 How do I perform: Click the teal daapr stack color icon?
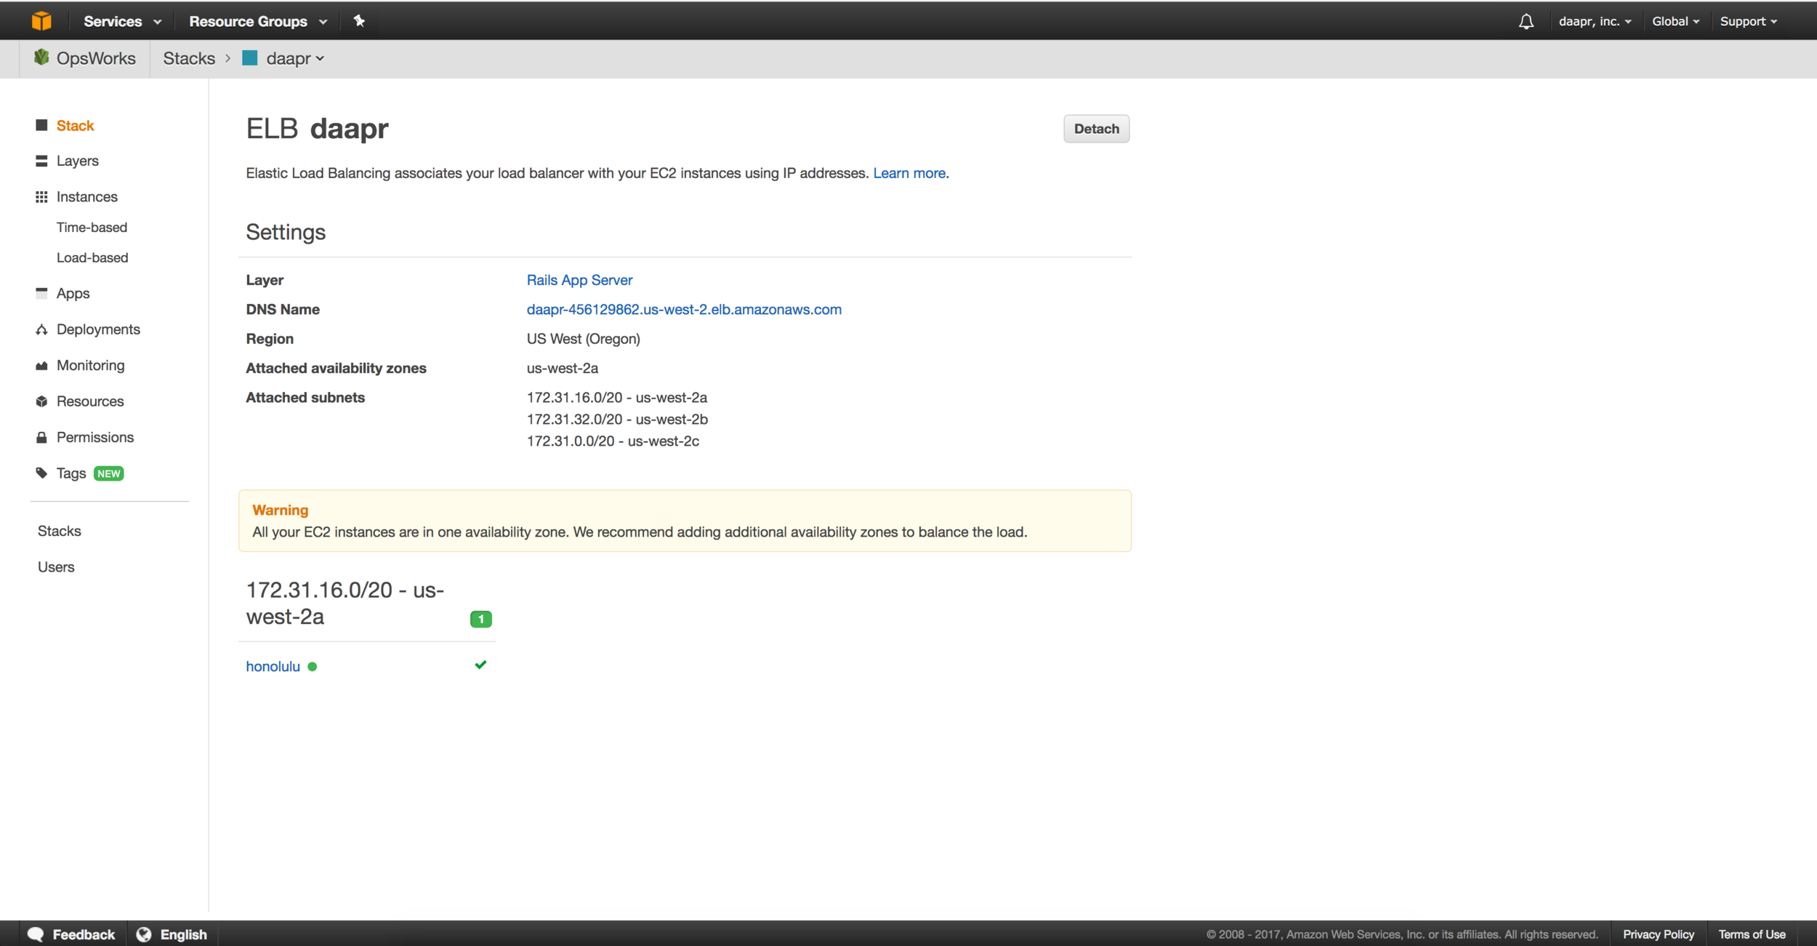click(250, 58)
